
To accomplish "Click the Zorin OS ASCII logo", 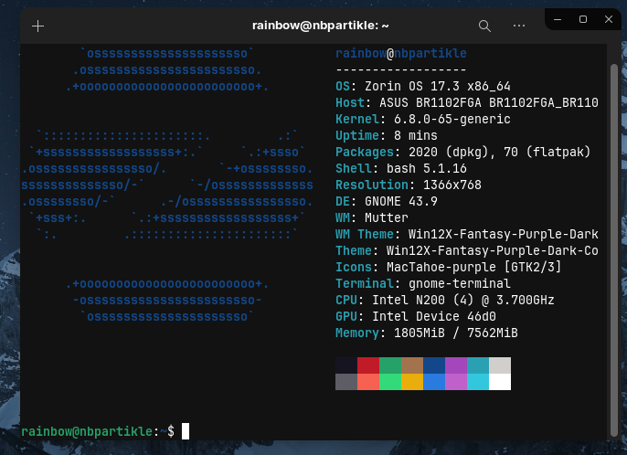I will (x=169, y=184).
